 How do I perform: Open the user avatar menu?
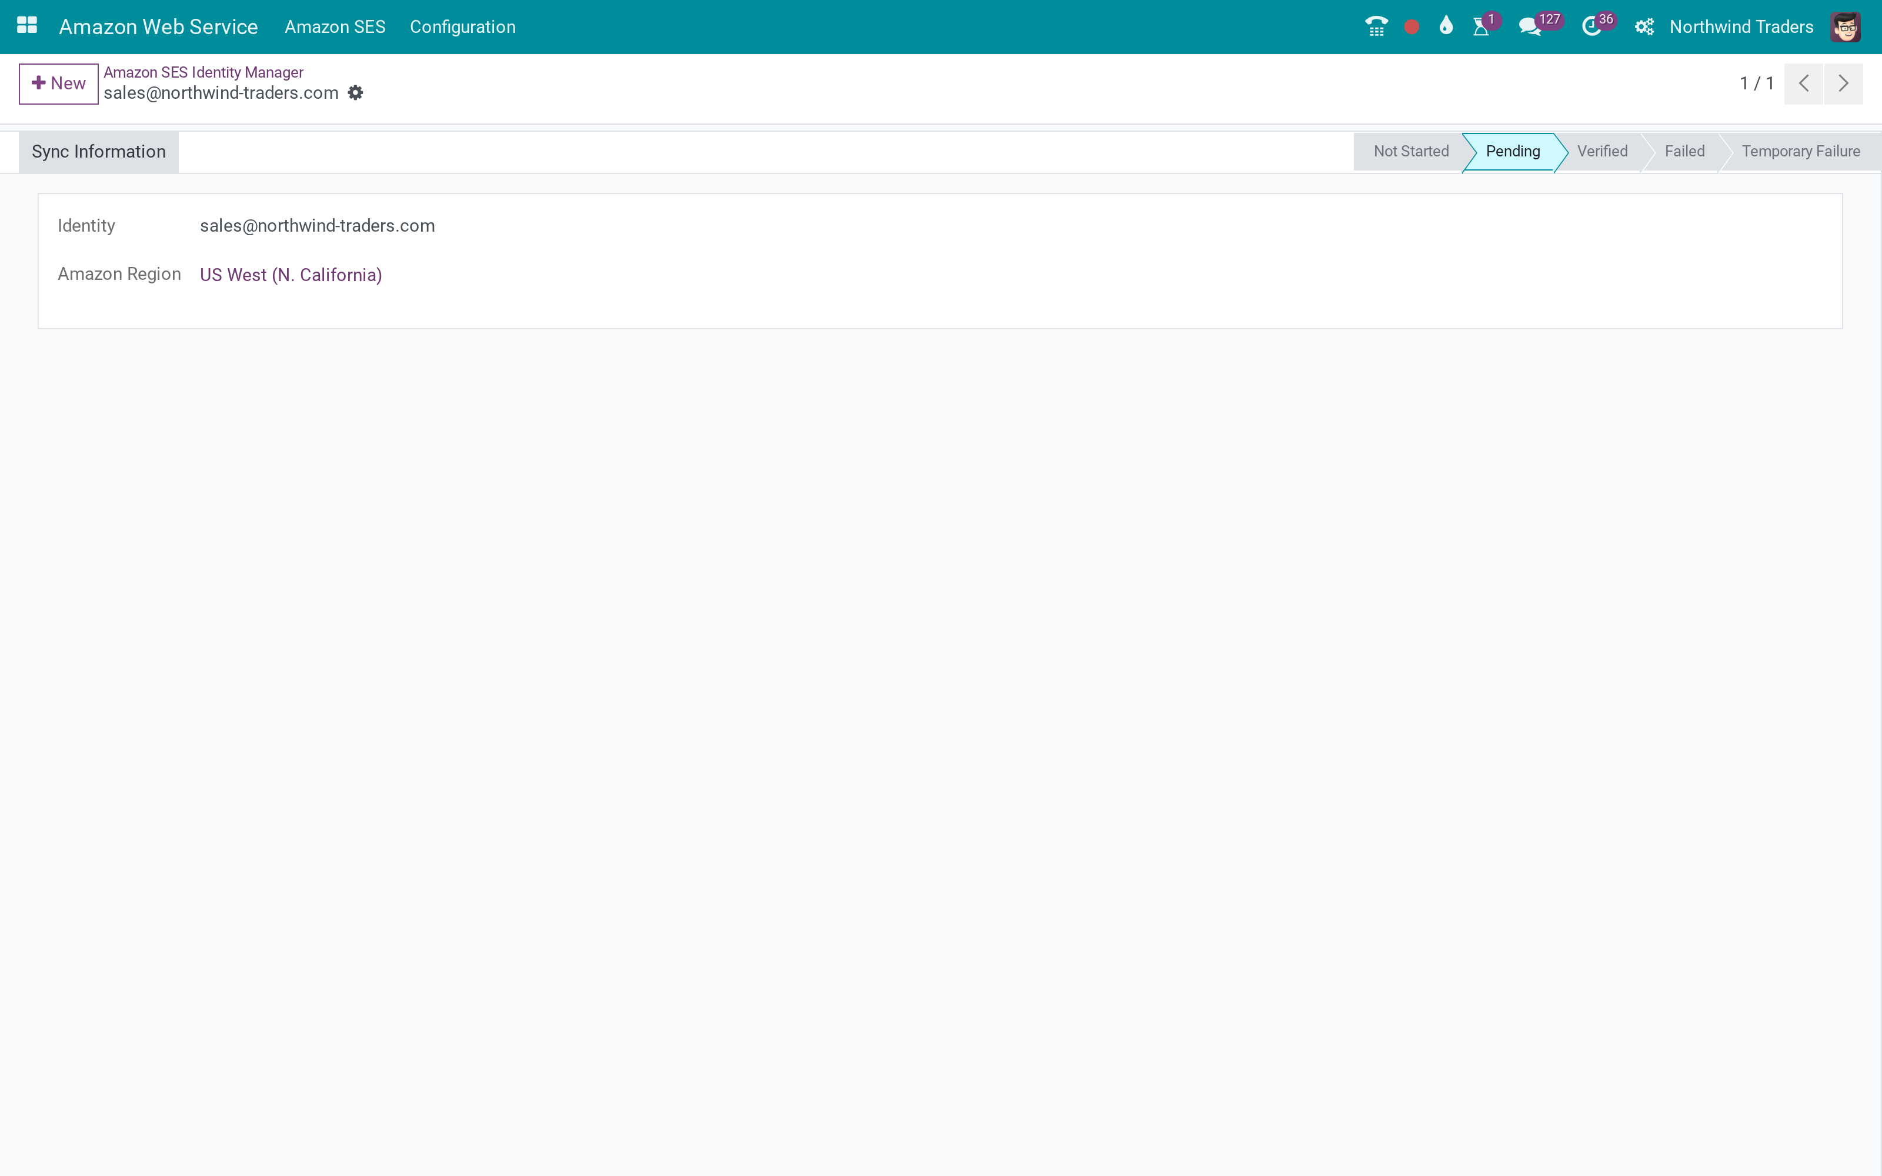1845,27
